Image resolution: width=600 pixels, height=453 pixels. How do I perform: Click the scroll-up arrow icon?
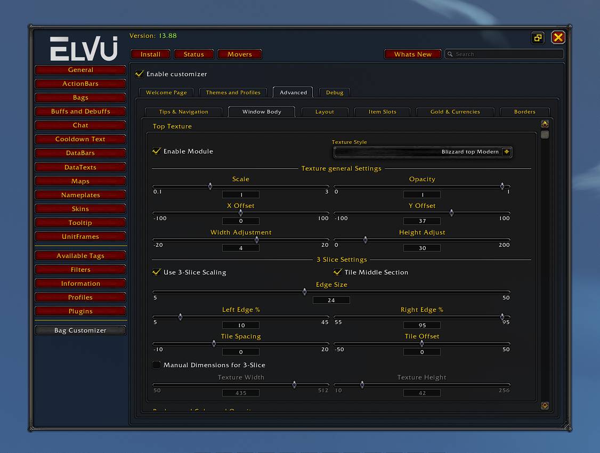[545, 124]
